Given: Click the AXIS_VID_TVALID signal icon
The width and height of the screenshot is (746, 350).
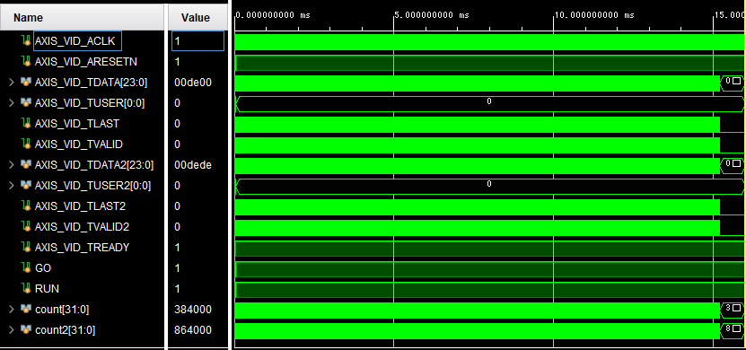Looking at the screenshot, I should tap(27, 144).
